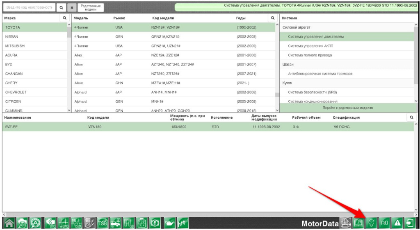Open the TSB service bulletins icon
This screenshot has height=230, width=420.
[102, 223]
